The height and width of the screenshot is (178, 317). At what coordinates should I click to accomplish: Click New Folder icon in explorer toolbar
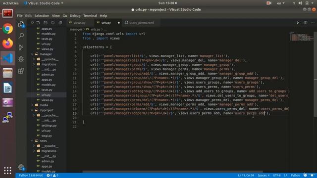46,23
